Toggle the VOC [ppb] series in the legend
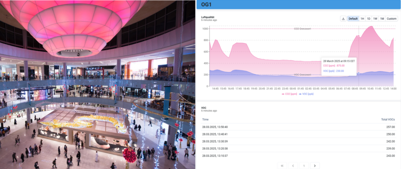Image resolution: width=401 pixels, height=169 pixels. pyautogui.click(x=306, y=94)
